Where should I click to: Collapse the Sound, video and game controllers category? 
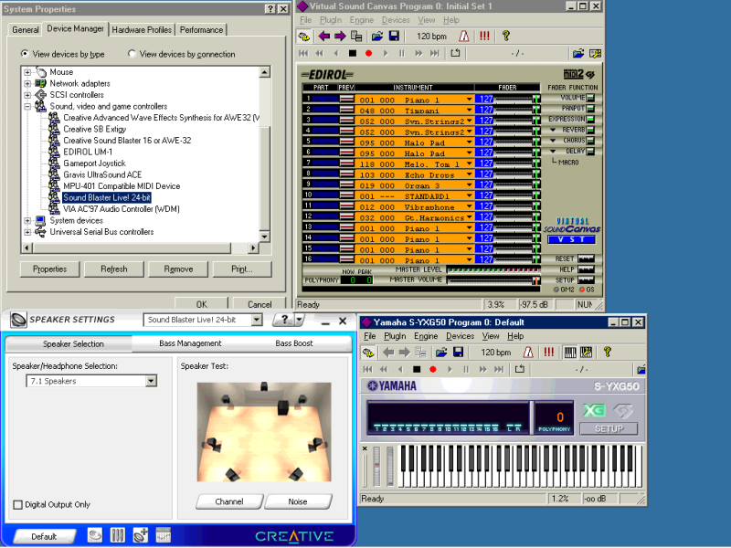(x=27, y=106)
